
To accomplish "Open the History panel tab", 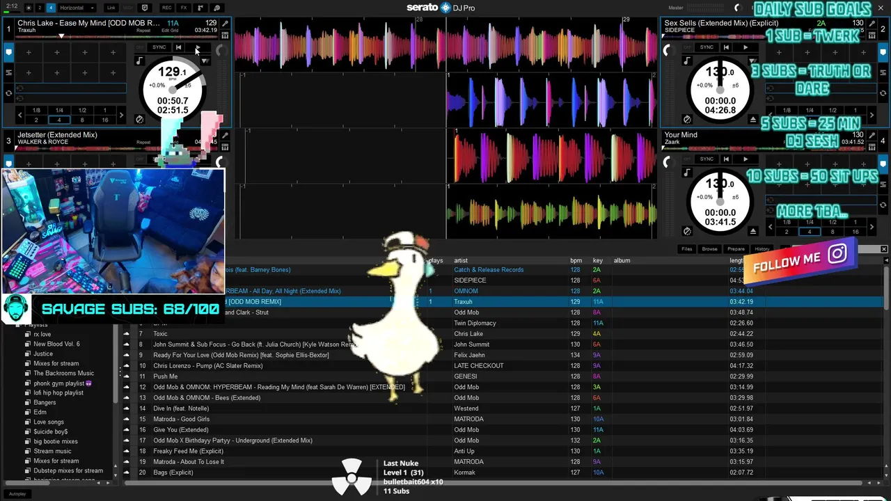I will pyautogui.click(x=762, y=248).
